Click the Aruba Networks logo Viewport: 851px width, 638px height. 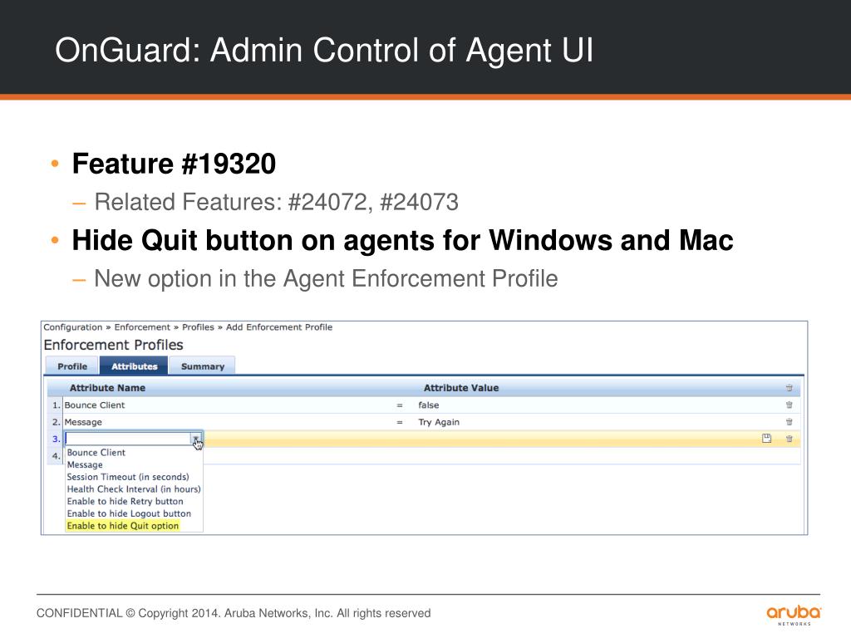(x=794, y=615)
